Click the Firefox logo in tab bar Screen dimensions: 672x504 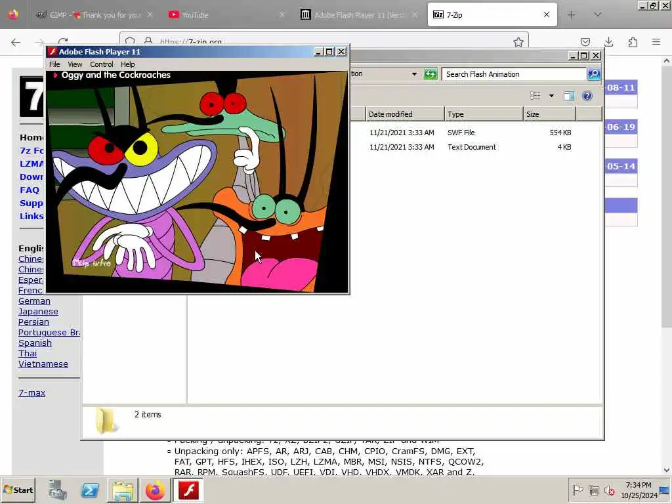(x=13, y=14)
